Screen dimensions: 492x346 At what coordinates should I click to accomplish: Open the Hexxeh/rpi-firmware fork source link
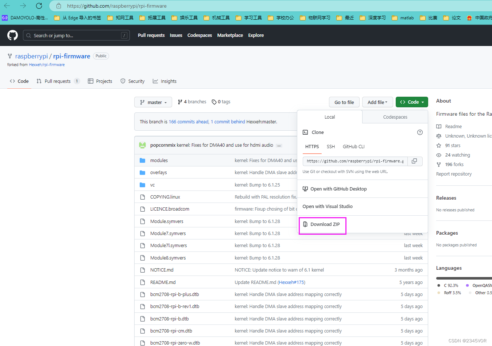[47, 65]
